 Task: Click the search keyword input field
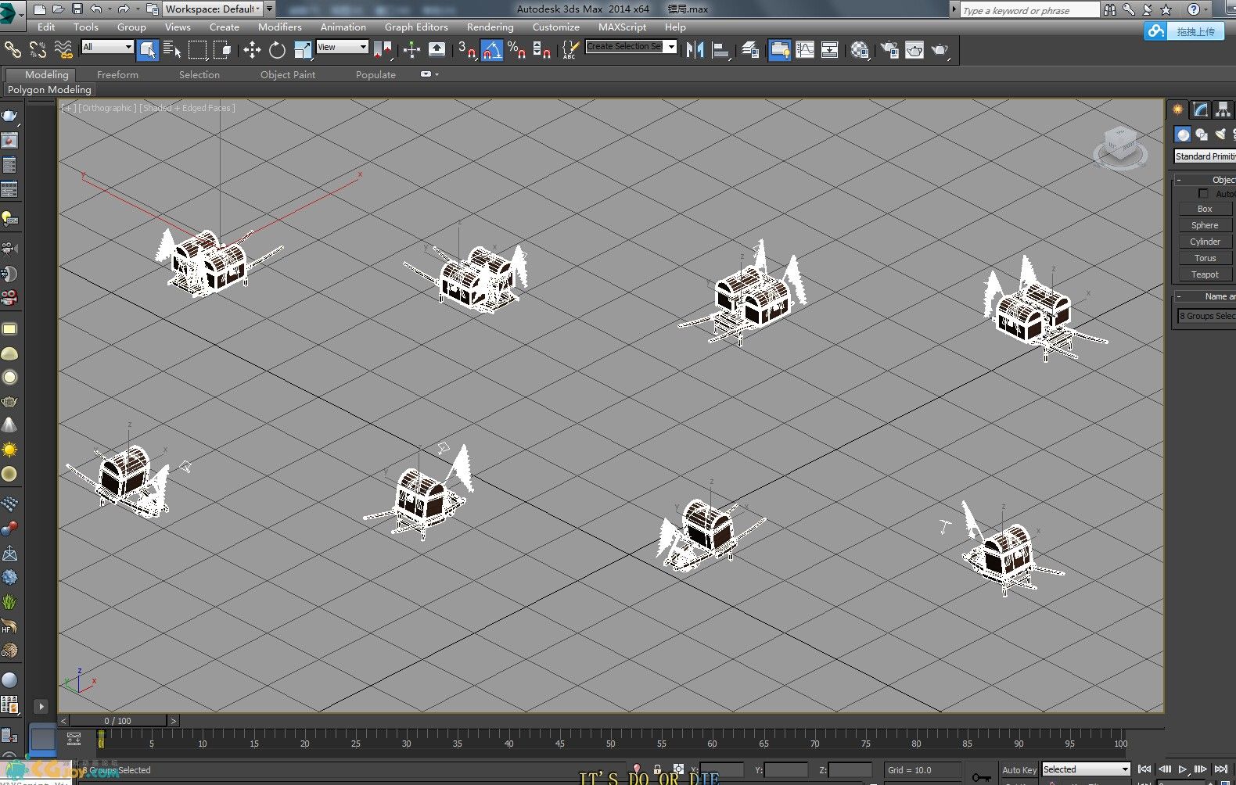(x=1029, y=10)
